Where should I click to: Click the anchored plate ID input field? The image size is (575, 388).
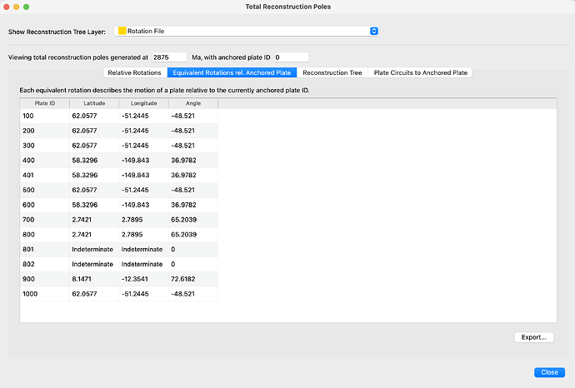(x=292, y=57)
